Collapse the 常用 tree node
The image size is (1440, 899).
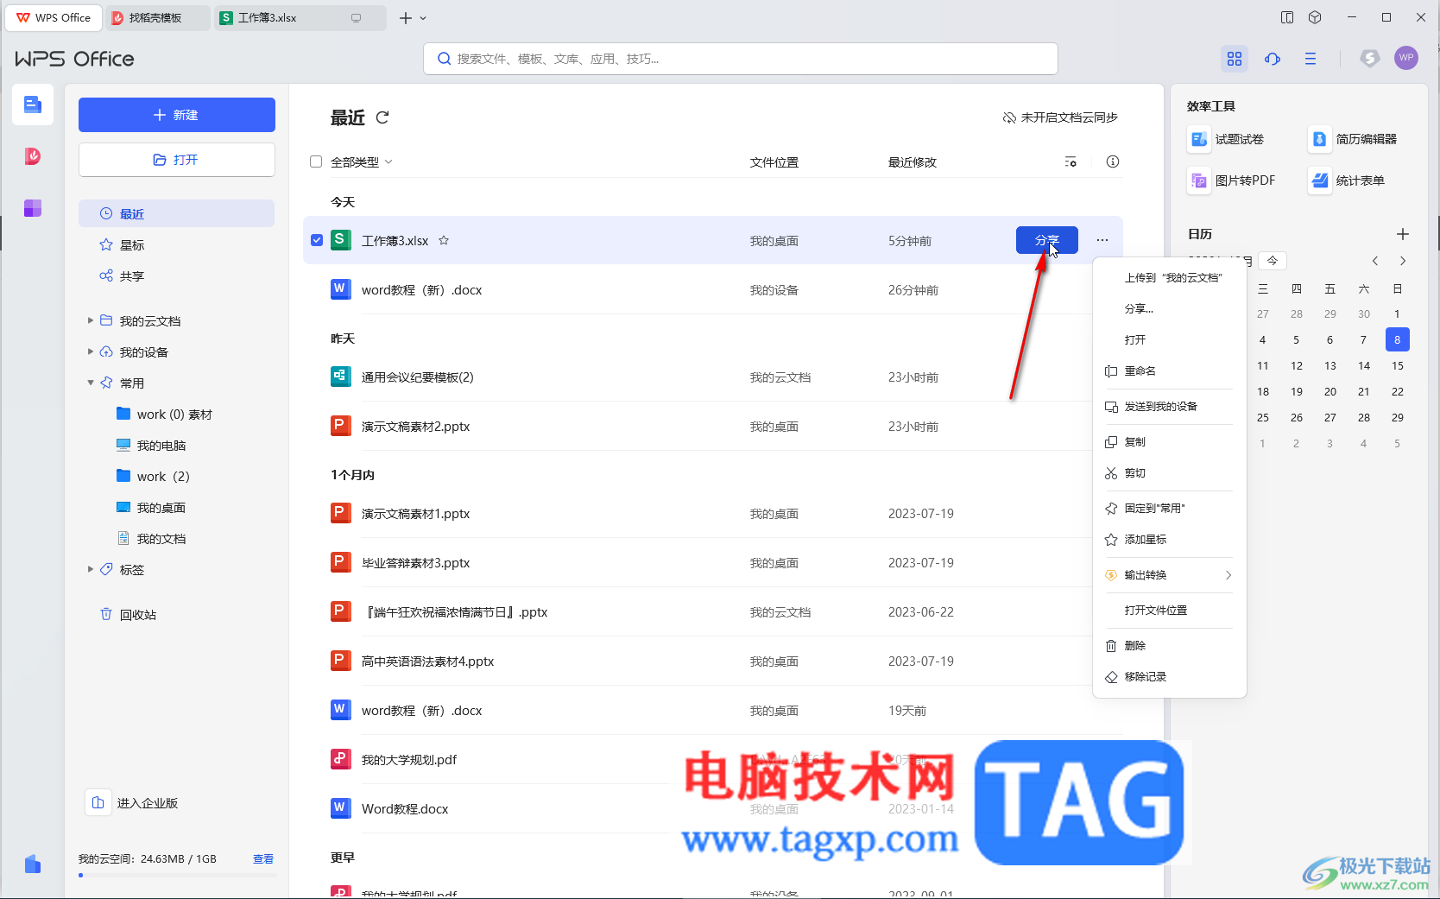(x=91, y=383)
